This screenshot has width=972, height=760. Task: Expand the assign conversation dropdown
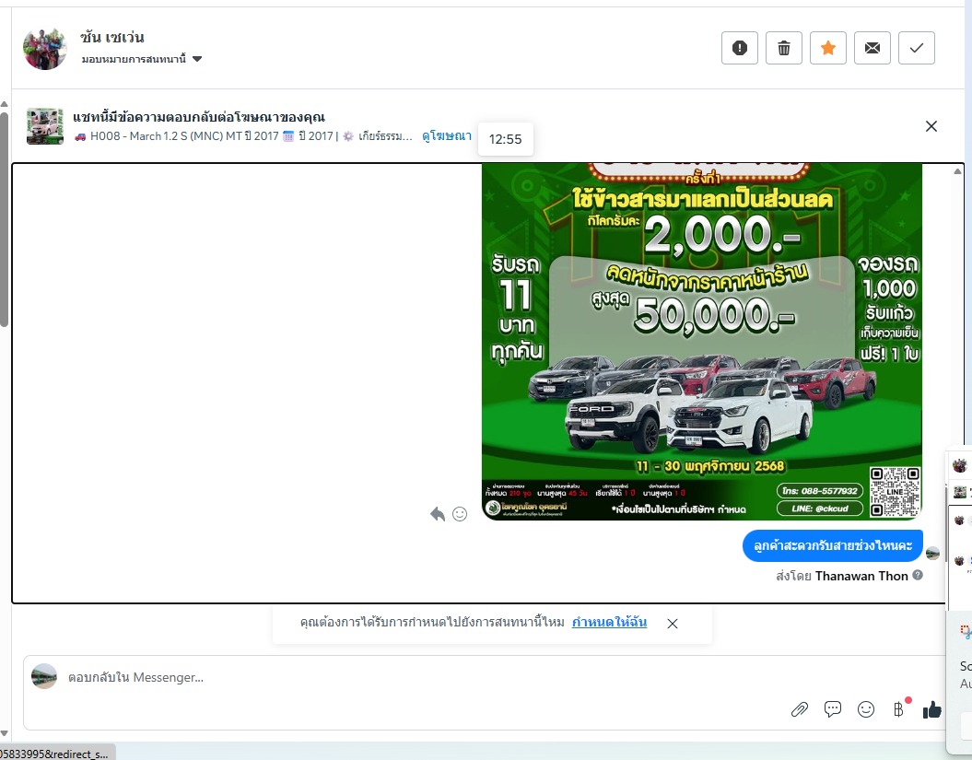(x=142, y=59)
